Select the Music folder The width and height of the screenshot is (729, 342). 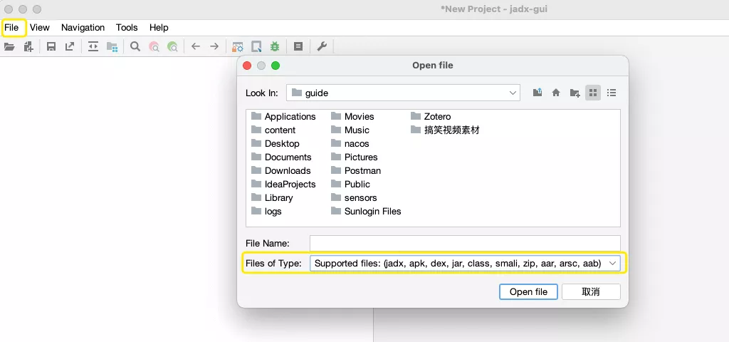point(350,130)
